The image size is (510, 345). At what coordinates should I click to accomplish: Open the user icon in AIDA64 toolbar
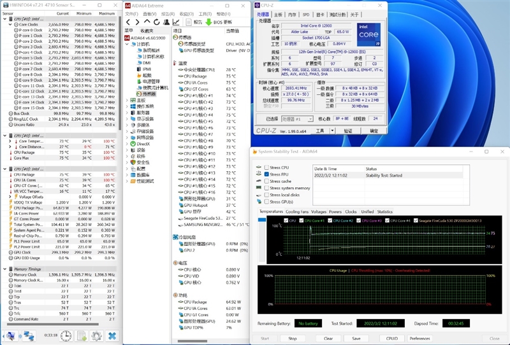pos(166,22)
